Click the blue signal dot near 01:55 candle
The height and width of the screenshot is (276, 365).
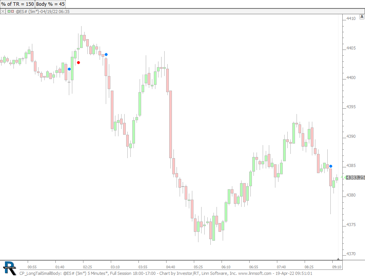pyautogui.click(x=69, y=69)
